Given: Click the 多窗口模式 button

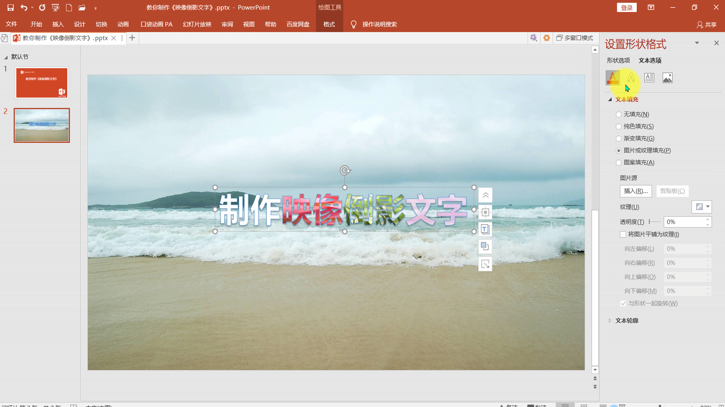Looking at the screenshot, I should click(x=575, y=38).
